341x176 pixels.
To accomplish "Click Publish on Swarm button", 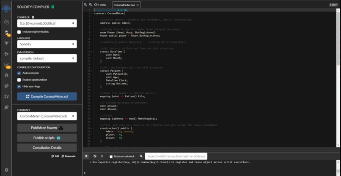I will coord(47,128).
